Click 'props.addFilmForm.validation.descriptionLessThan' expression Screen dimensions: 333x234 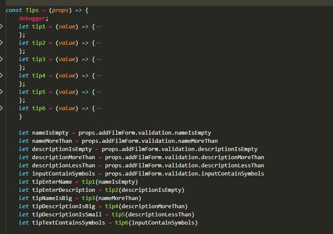pos(184,166)
